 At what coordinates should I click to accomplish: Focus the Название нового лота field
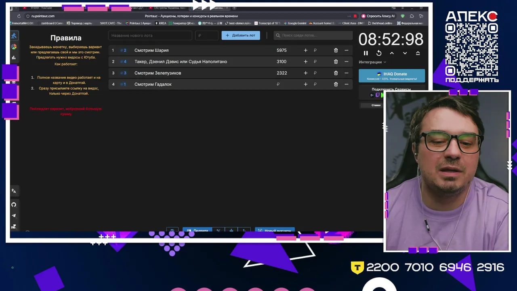pos(150,35)
